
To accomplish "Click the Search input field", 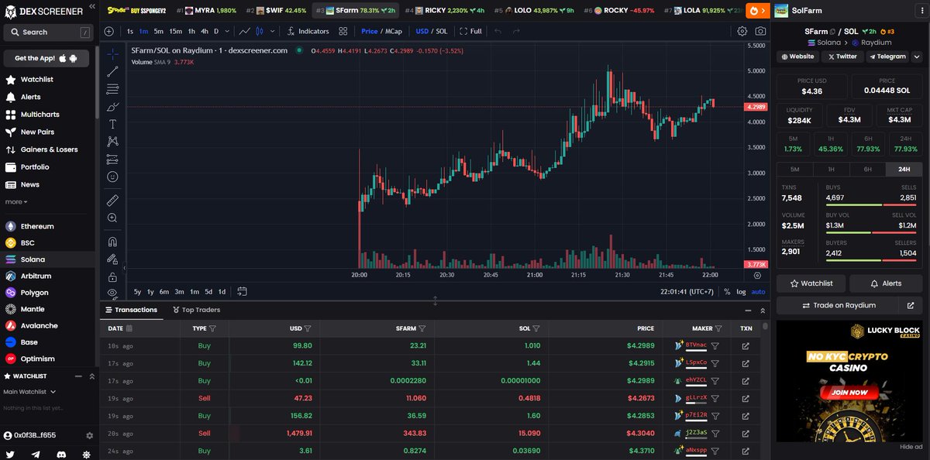I will tap(46, 33).
